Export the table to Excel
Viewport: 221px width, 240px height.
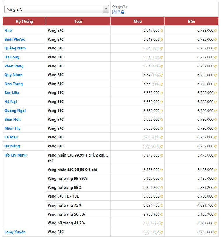[114, 12]
